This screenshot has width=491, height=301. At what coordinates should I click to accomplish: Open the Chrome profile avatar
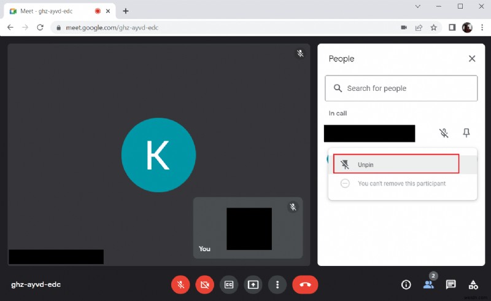[467, 28]
